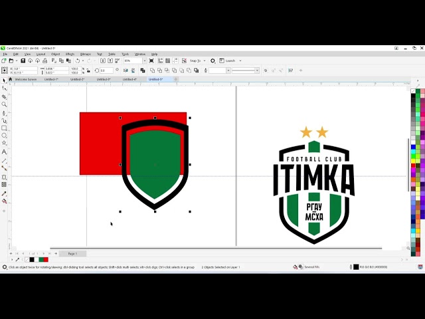This screenshot has width=425, height=319.
Task: Select the Polygon star tool in toolbox
Action: pos(4,143)
